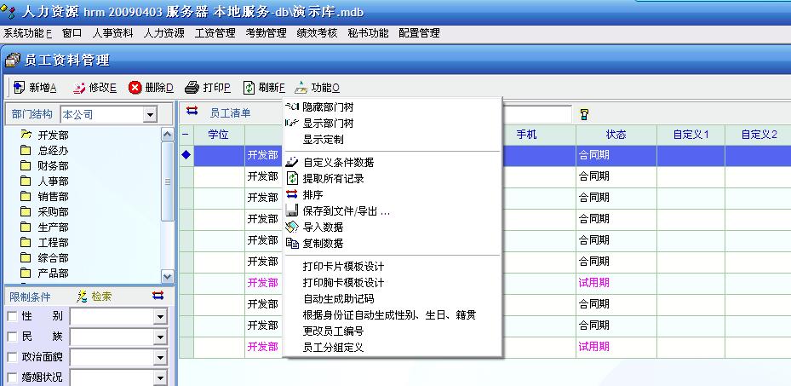The height and width of the screenshot is (386, 791).
Task: Click the red 删除D delete icon
Action: pyautogui.click(x=135, y=88)
